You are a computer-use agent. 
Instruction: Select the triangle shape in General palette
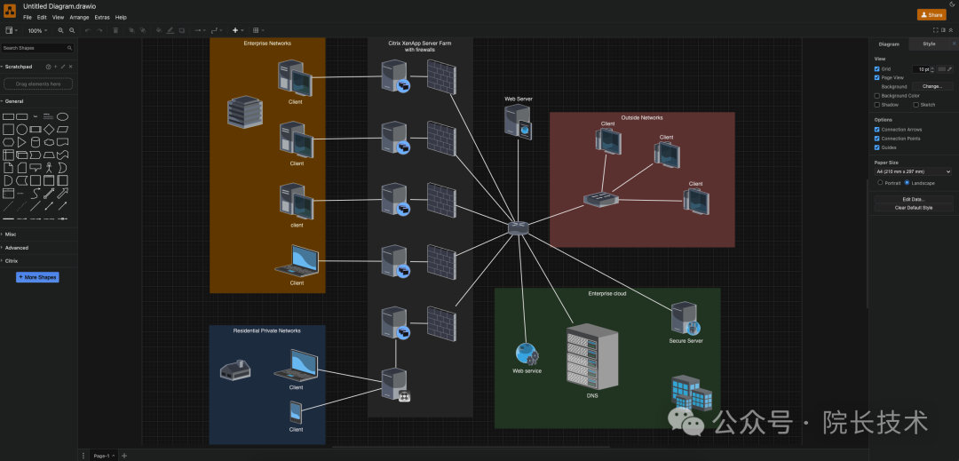coord(22,142)
